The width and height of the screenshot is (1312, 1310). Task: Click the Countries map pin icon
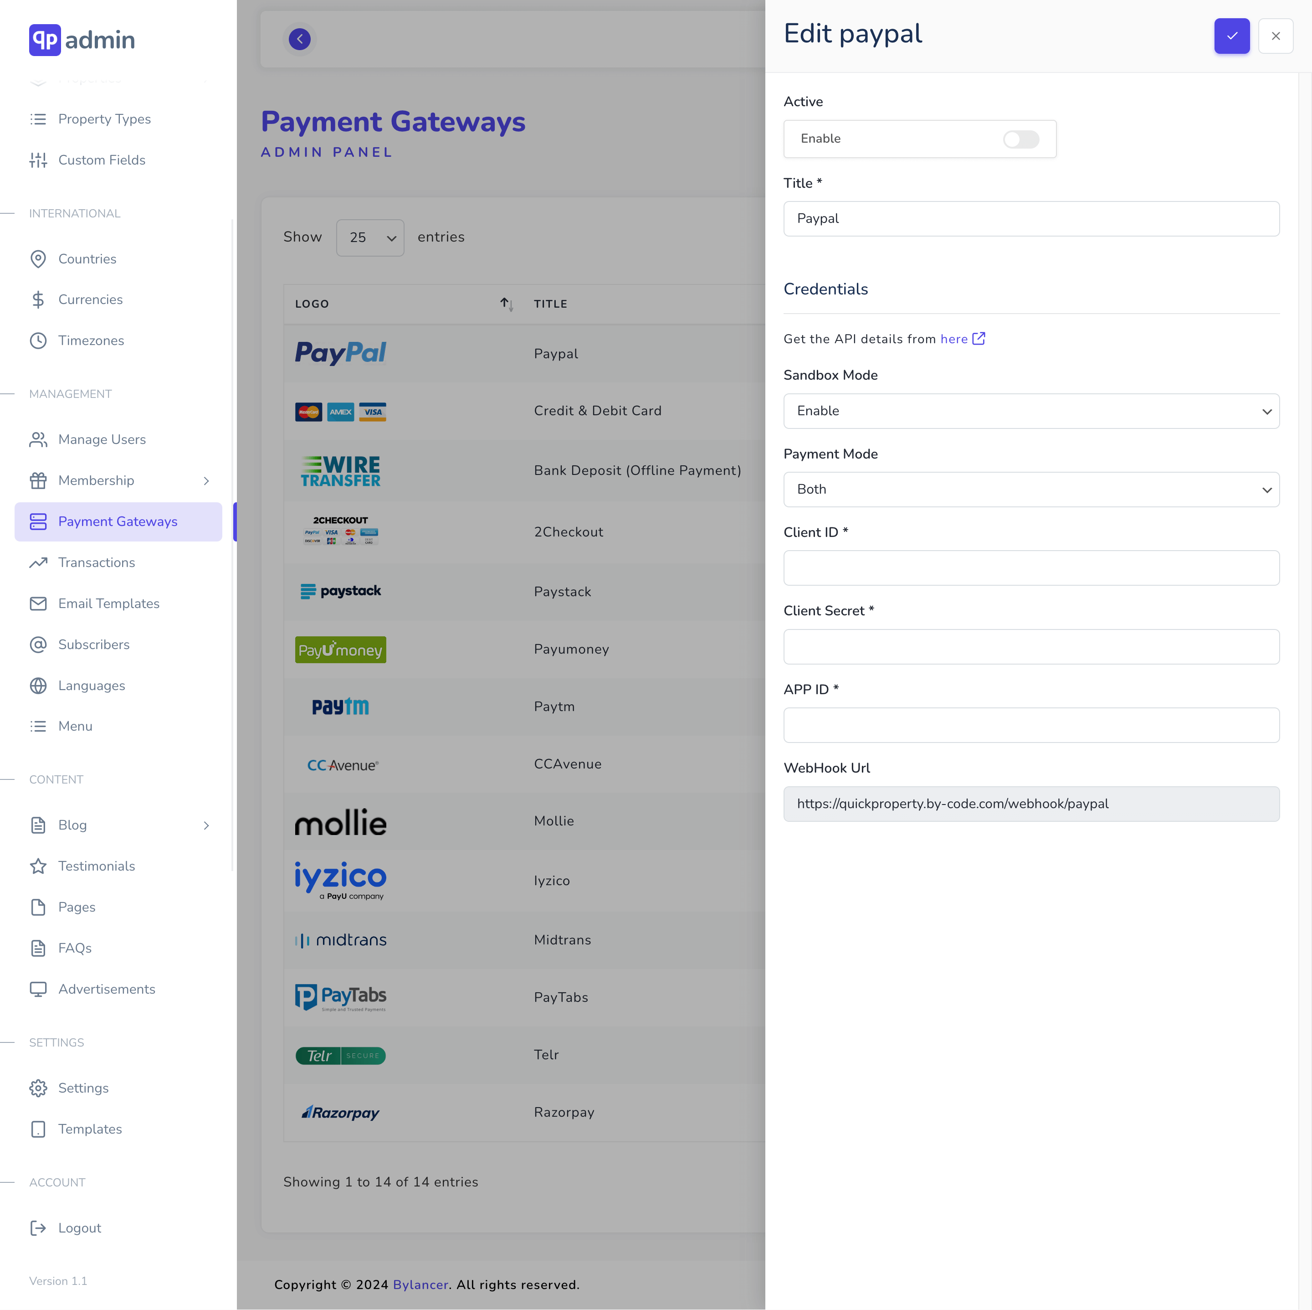(38, 259)
